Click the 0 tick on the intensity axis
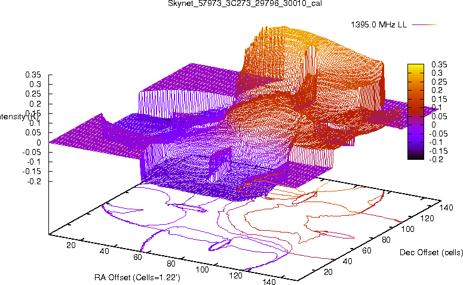Screen dimensions: 463x285 tap(39, 142)
